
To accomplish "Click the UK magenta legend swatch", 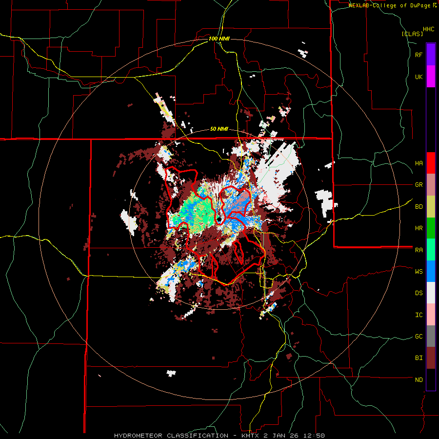I will (431, 77).
